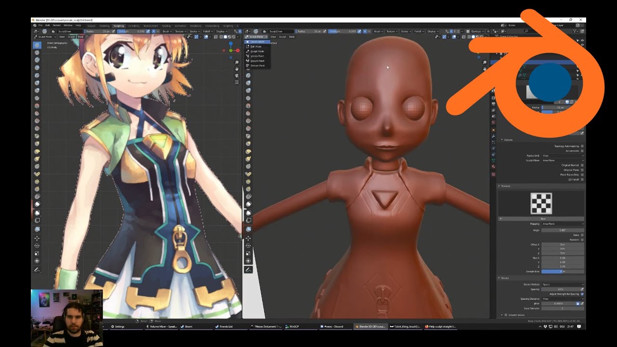Viewport: 617px width, 347px height.
Task: Adjust the Sample Bias slider
Action: pyautogui.click(x=563, y=271)
